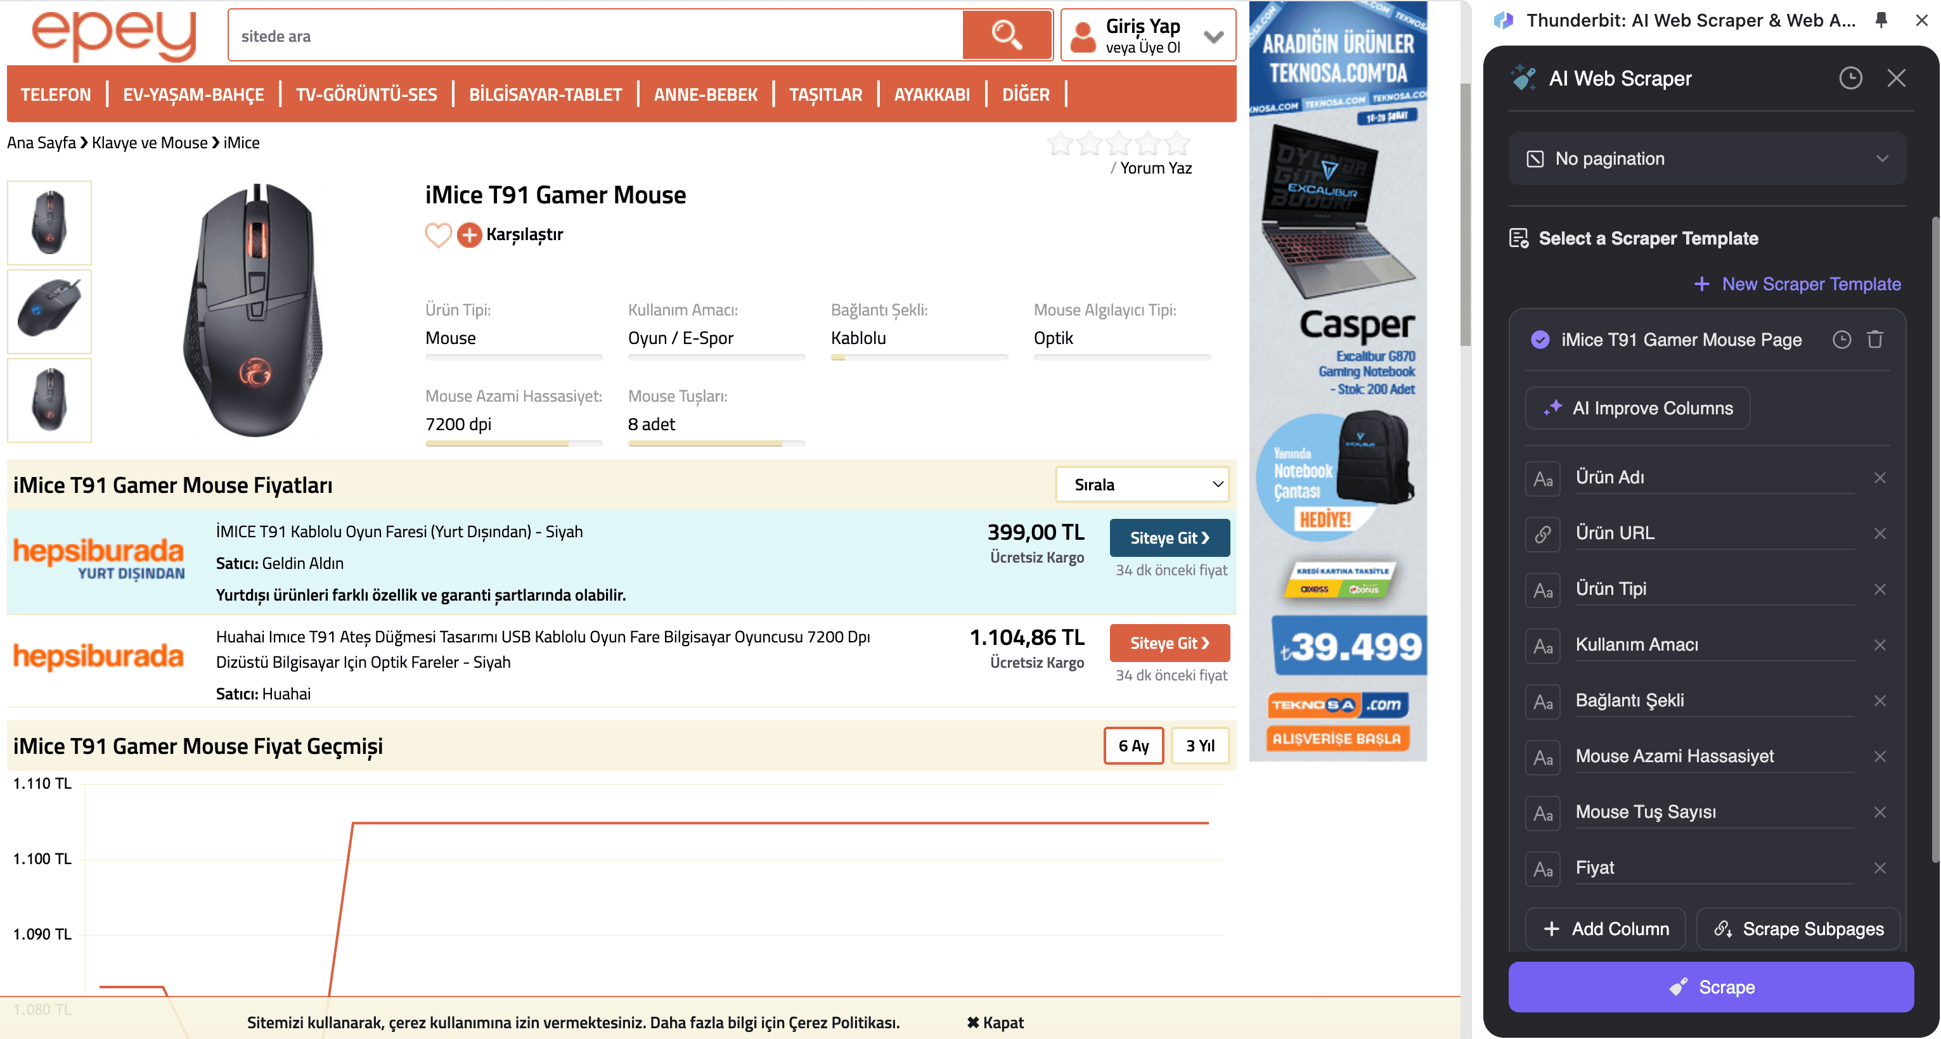Click New Scraper Template link

pos(1797,284)
